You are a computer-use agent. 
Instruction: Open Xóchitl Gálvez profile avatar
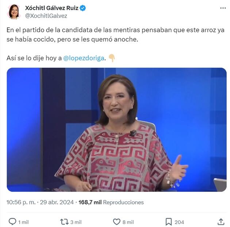coord(14,12)
